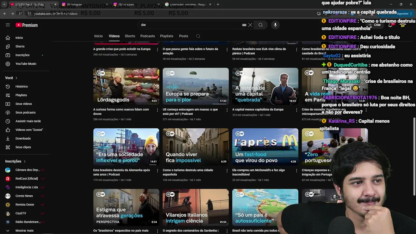The image size is (416, 234).
Task: Open options menu for 'Ele comprou um McDonald's' video
Action: pyautogui.click(x=296, y=171)
